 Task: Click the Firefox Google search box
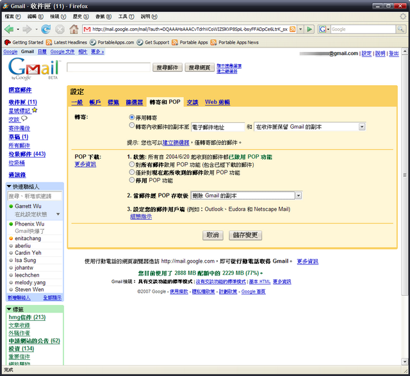pyautogui.click(x=363, y=29)
